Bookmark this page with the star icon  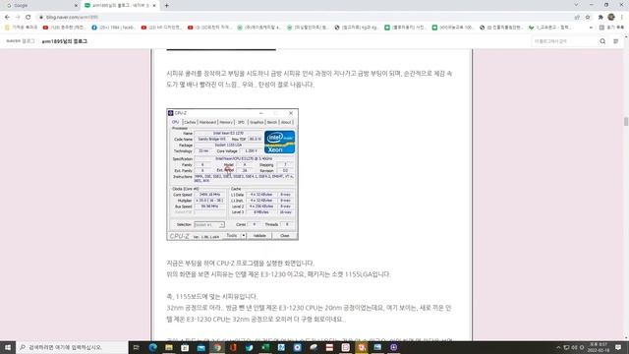588,18
